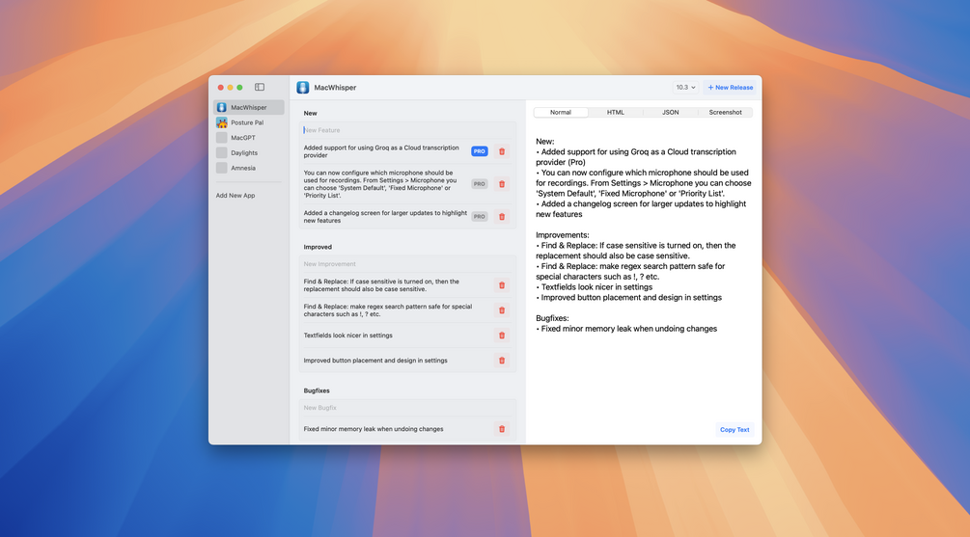Switch to the Normal tab

pyautogui.click(x=561, y=113)
